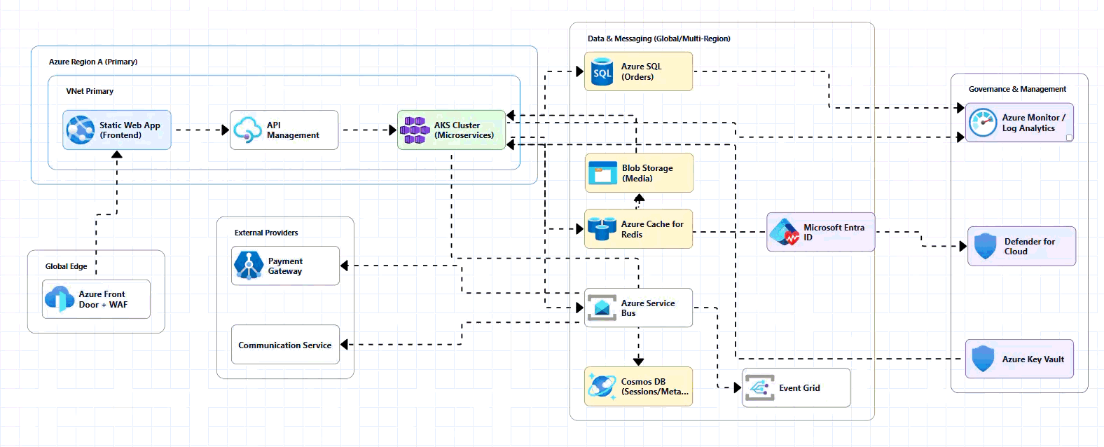Click the 'Static Web App (Frontend)' label
The image size is (1104, 447).
pos(130,130)
